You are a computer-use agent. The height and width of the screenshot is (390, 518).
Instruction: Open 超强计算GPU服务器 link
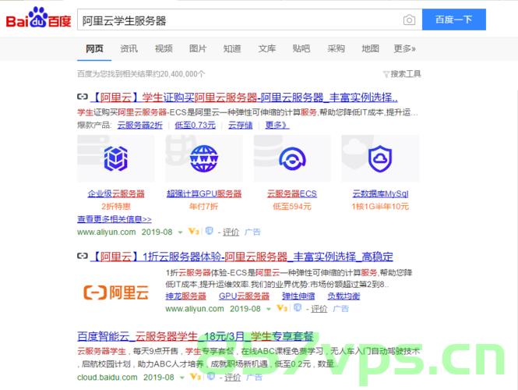(204, 193)
